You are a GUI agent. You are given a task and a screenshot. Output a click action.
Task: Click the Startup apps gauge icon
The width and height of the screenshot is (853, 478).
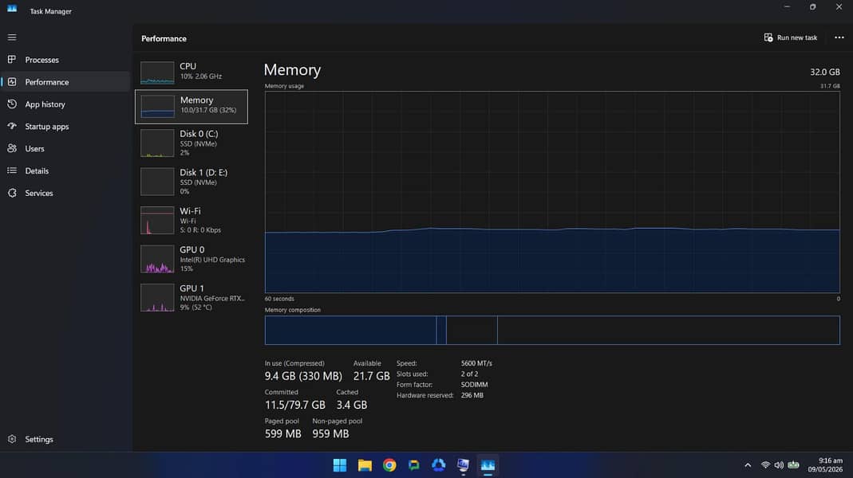[12, 126]
